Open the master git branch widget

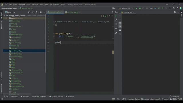click(x=165, y=99)
